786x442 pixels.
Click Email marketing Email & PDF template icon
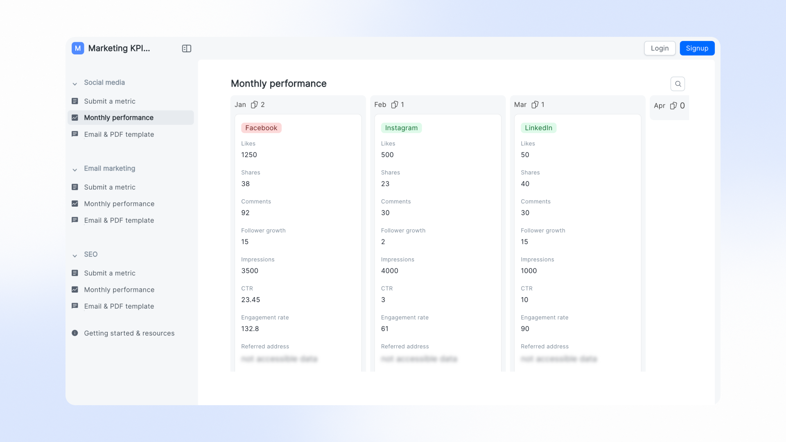point(75,220)
